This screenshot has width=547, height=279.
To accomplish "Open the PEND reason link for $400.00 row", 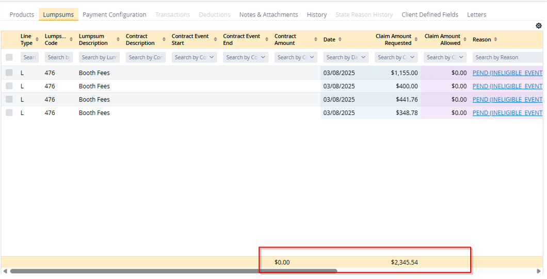I will pyautogui.click(x=507, y=86).
